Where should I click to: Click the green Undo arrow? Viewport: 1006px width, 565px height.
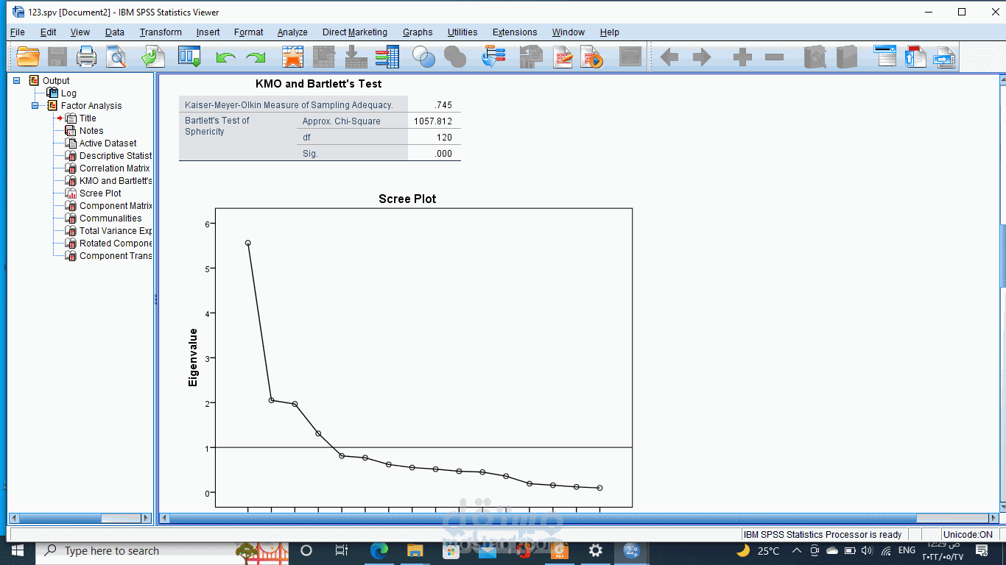click(225, 57)
